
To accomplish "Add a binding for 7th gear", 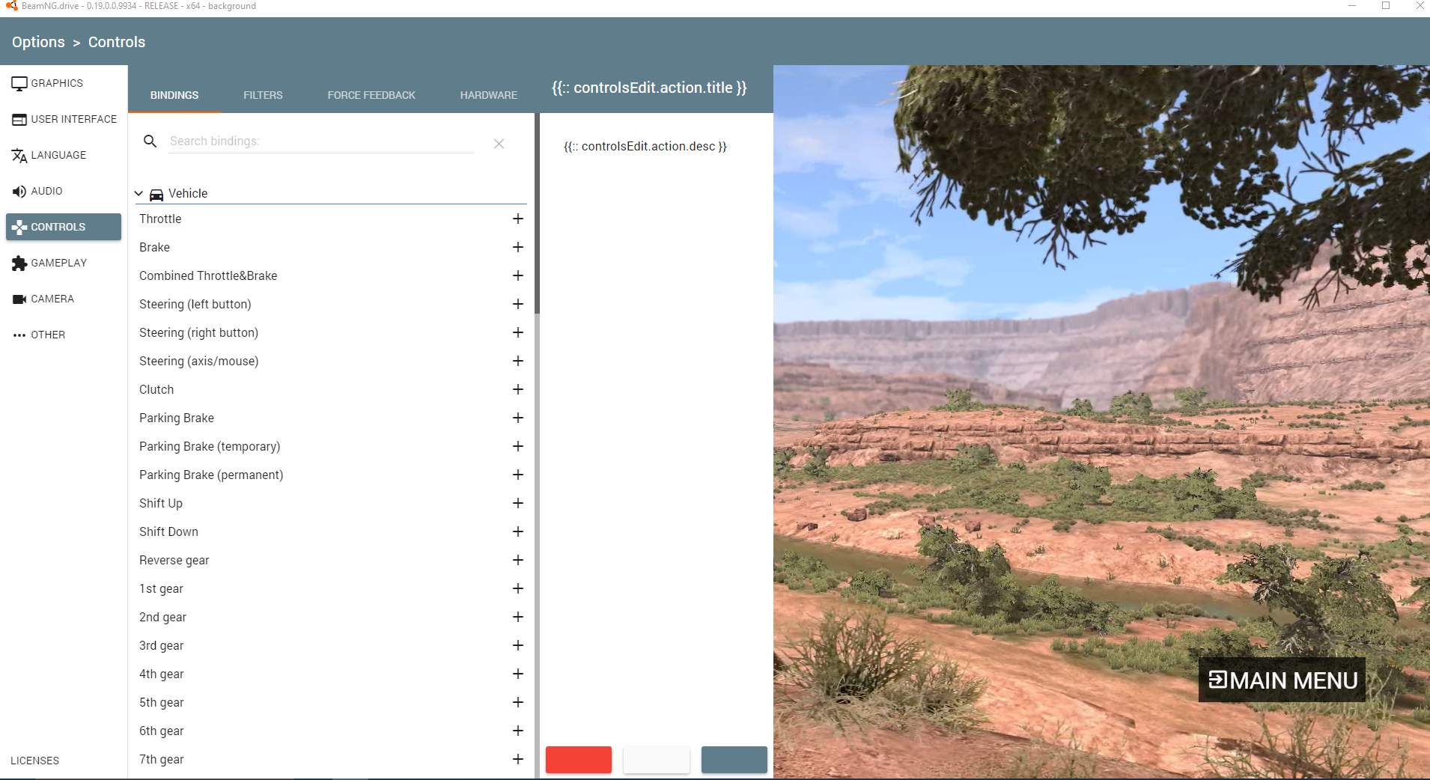I will click(517, 759).
